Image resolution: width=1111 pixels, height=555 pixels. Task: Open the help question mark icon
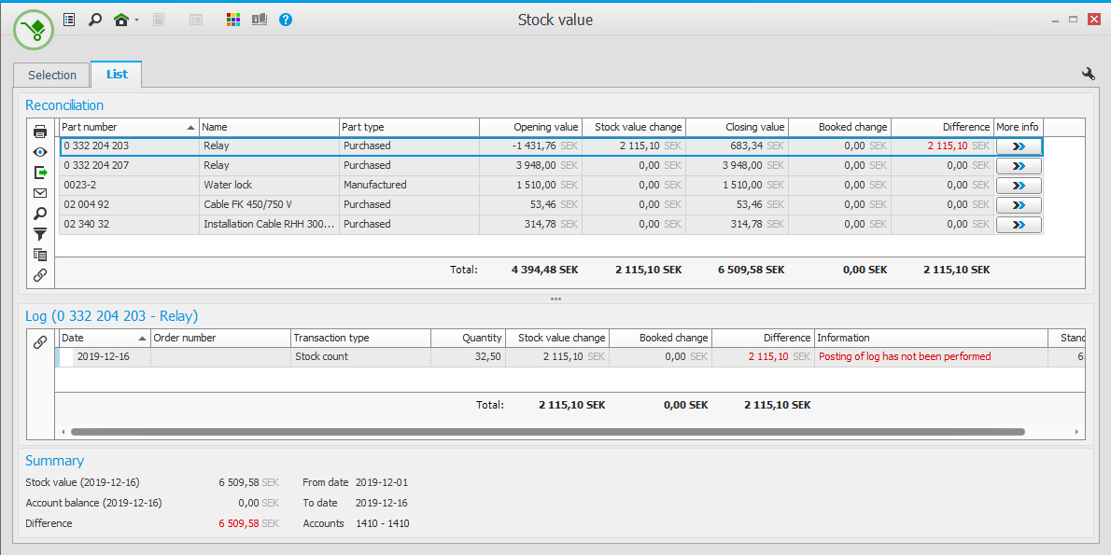(286, 20)
